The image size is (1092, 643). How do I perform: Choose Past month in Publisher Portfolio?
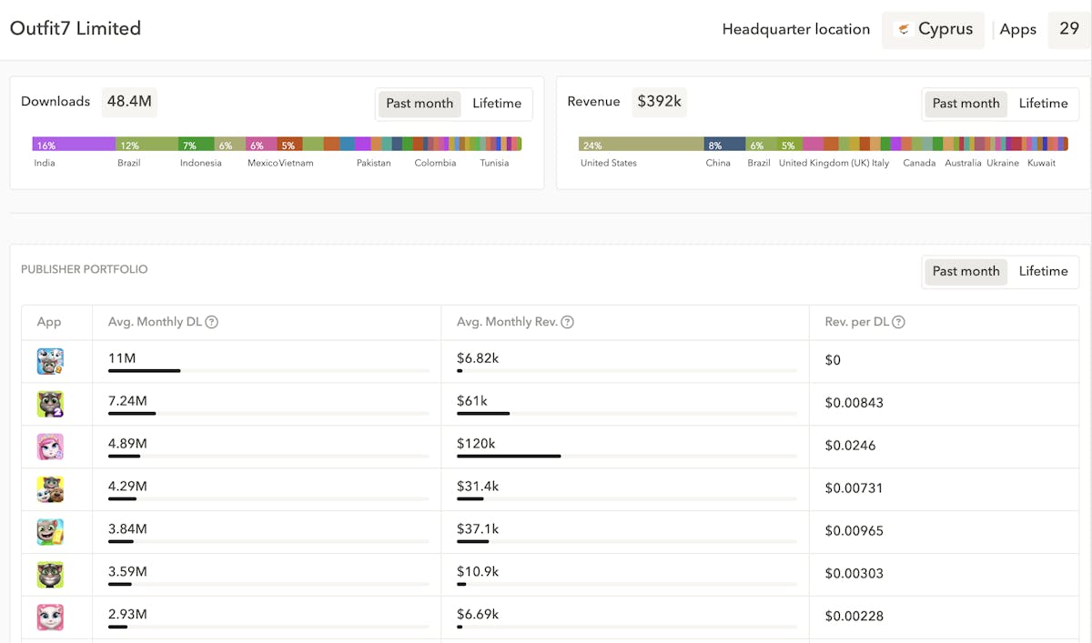click(966, 271)
